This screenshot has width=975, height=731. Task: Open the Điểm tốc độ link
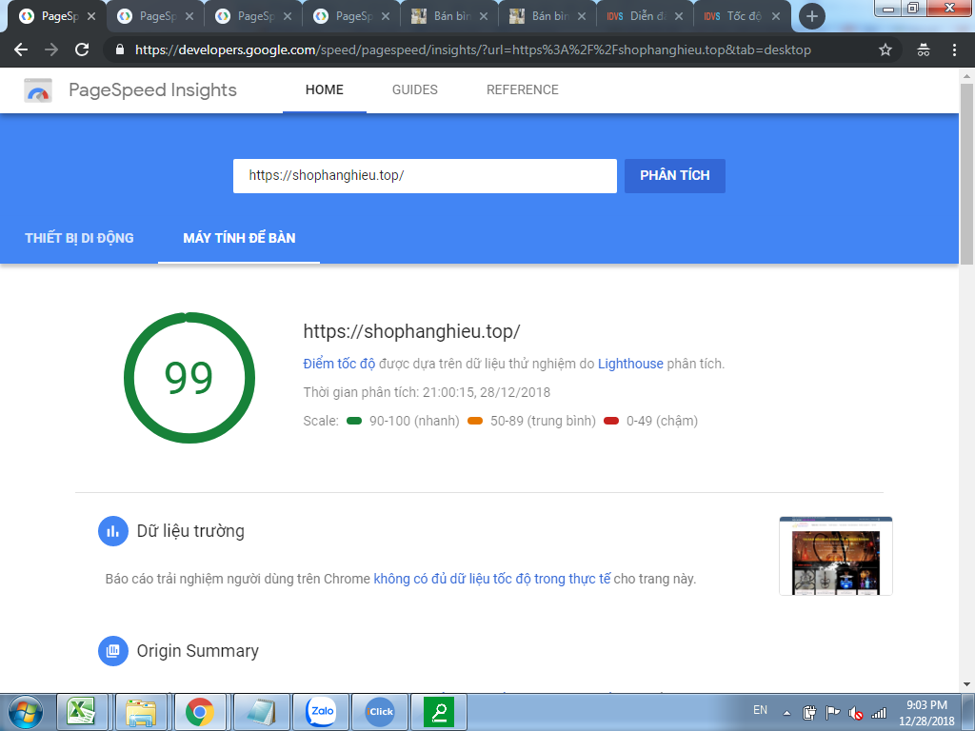coord(339,364)
